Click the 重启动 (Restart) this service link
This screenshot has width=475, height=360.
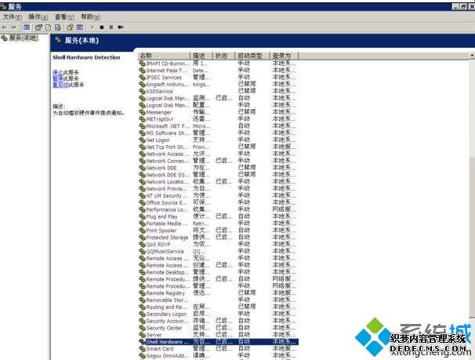pos(60,85)
